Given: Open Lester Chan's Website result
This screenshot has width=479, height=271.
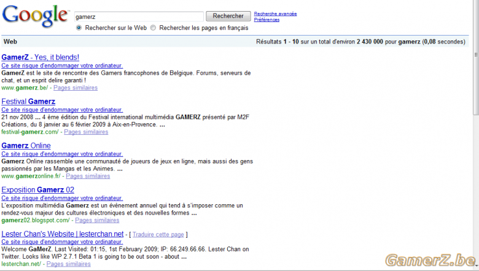Looking at the screenshot, I should pos(62,234).
